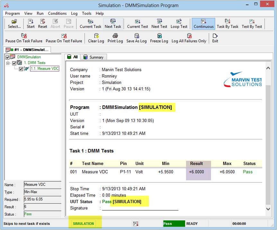Open the Log menu

point(74,13)
